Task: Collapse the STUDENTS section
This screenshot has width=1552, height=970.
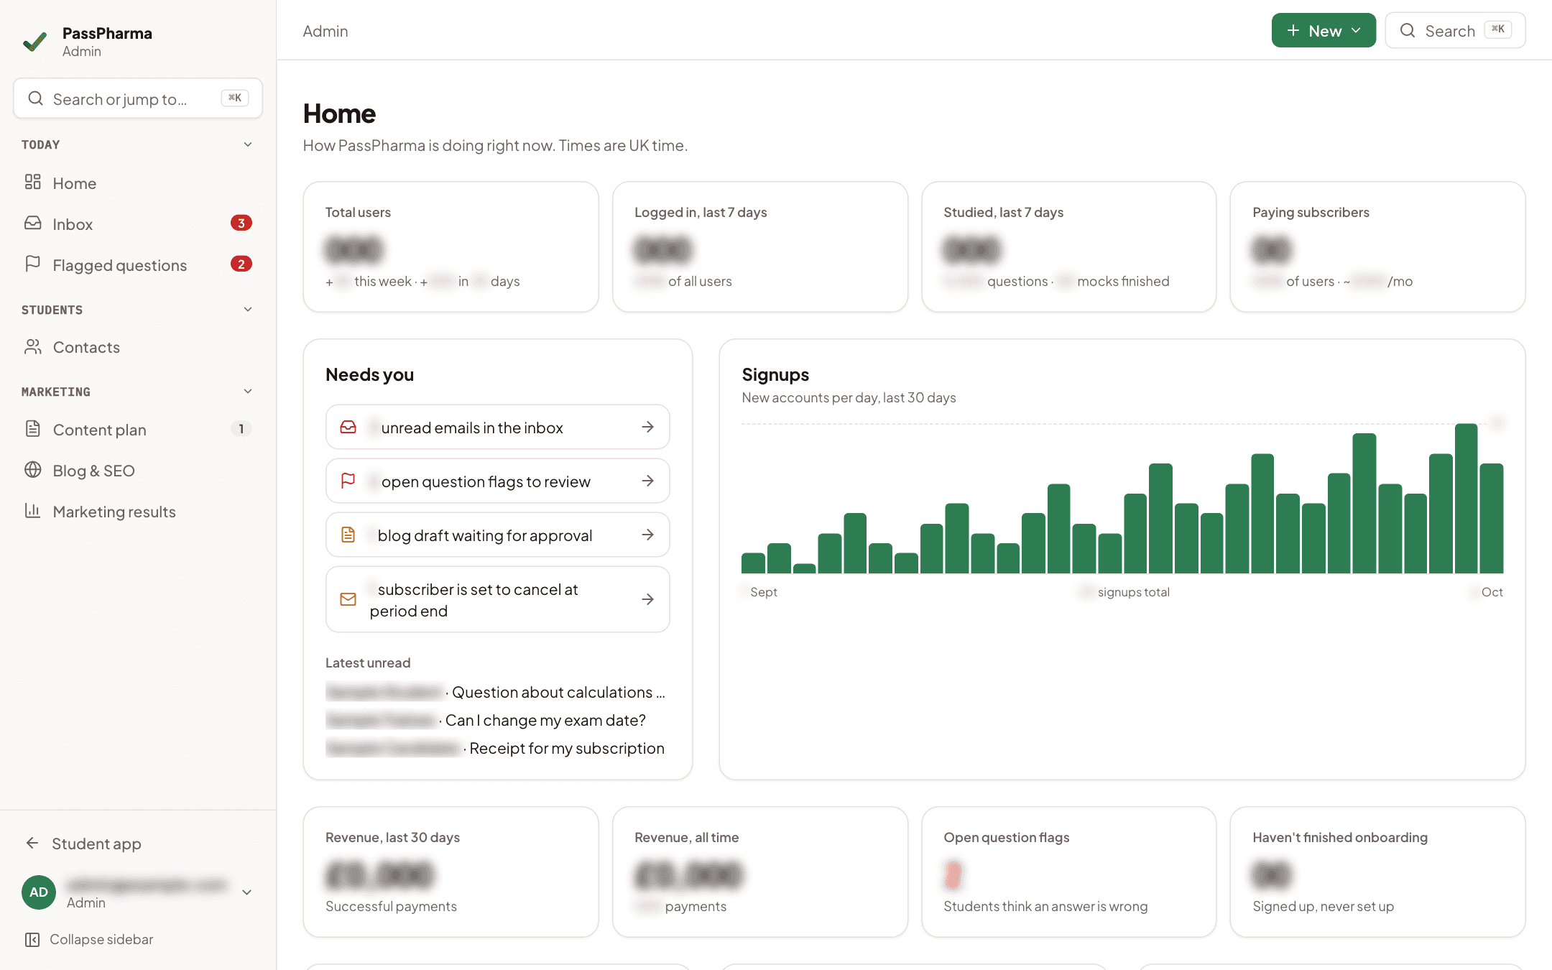Action: [x=248, y=310]
